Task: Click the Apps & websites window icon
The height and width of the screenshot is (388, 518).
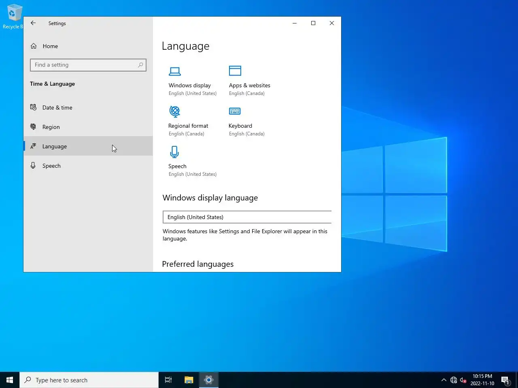Action: [x=235, y=71]
